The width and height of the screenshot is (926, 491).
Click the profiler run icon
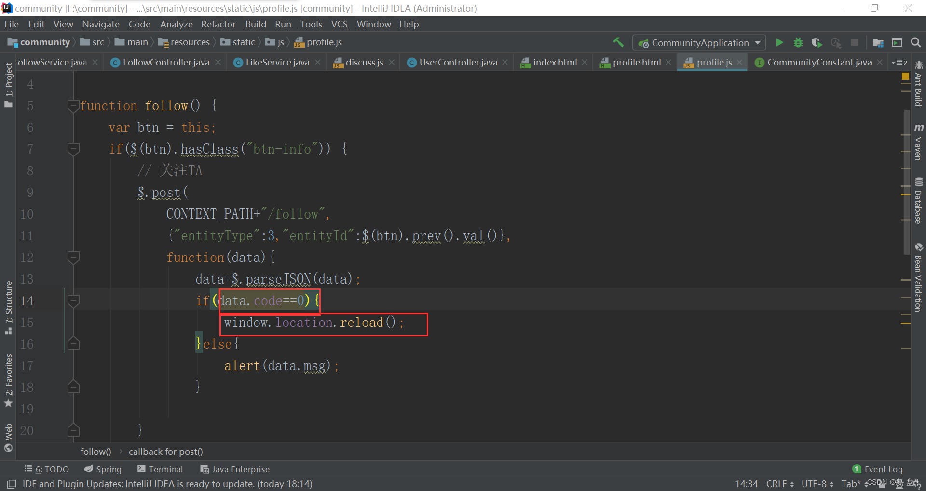(836, 42)
